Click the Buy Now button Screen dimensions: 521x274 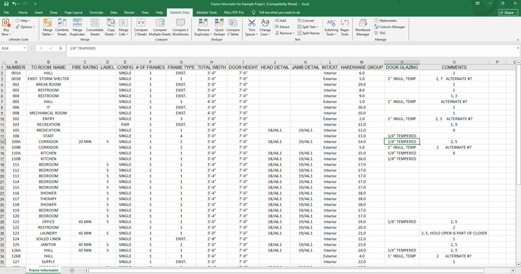pyautogui.click(x=6, y=27)
